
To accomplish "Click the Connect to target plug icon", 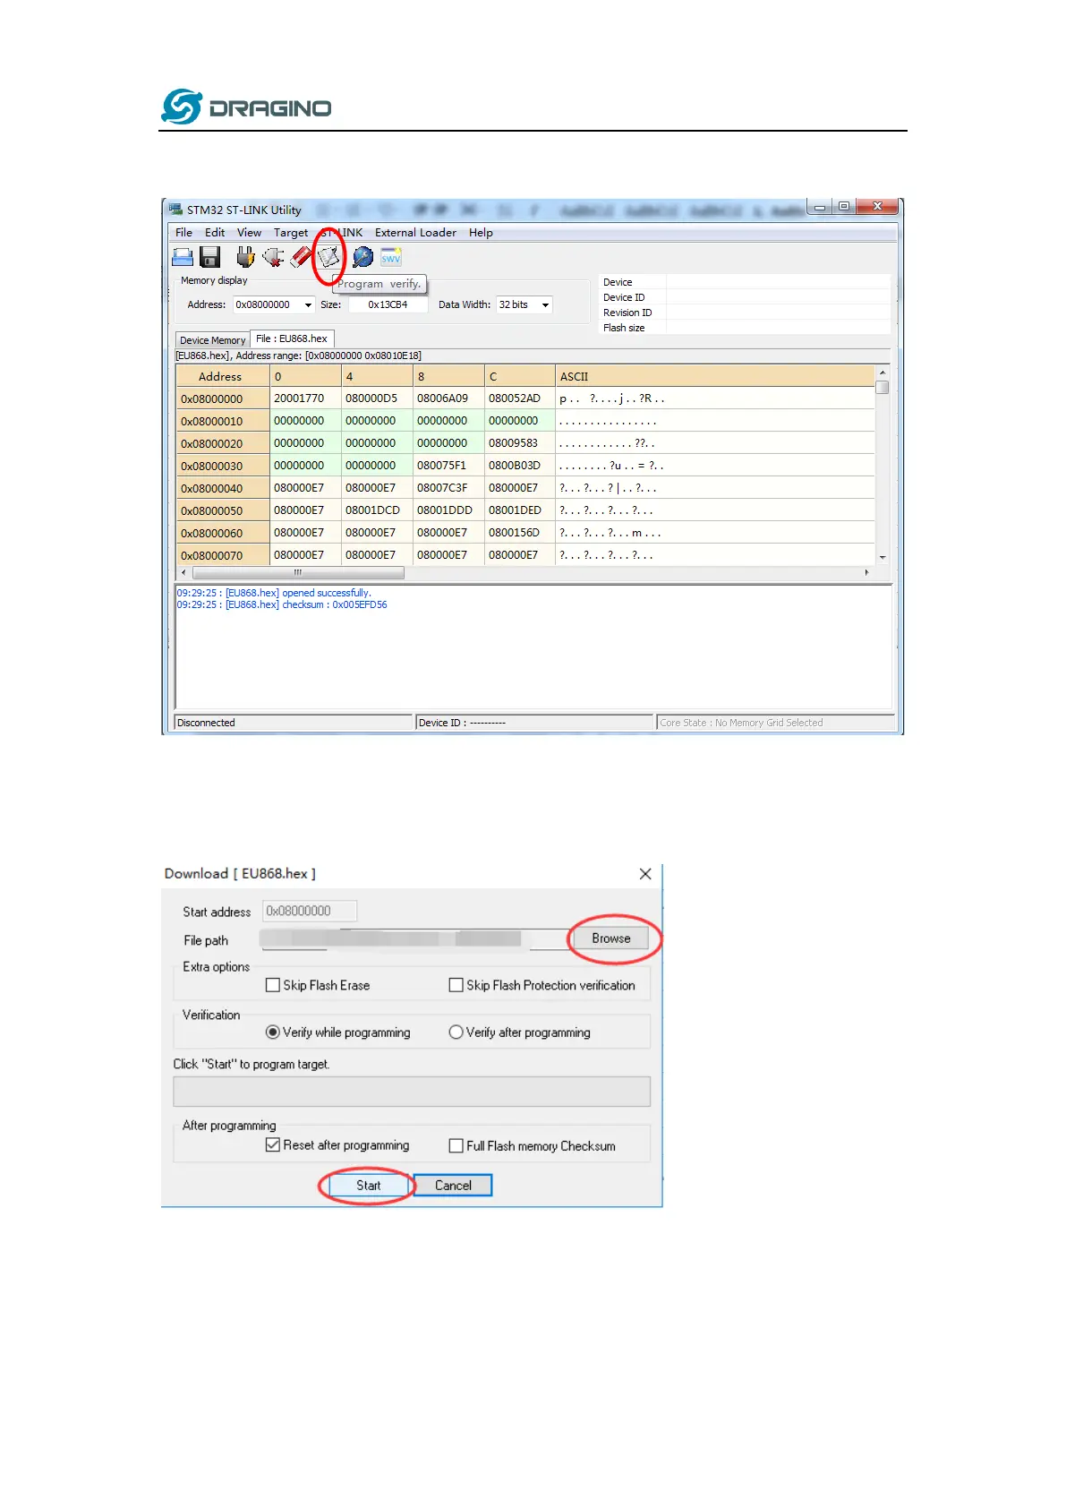I will tap(245, 258).
